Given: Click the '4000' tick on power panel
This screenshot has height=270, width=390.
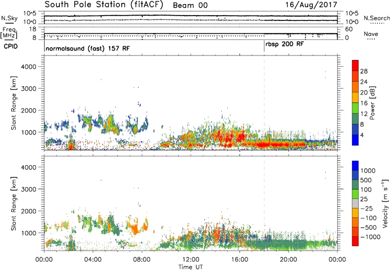Looking at the screenshot, I should tap(28, 67).
